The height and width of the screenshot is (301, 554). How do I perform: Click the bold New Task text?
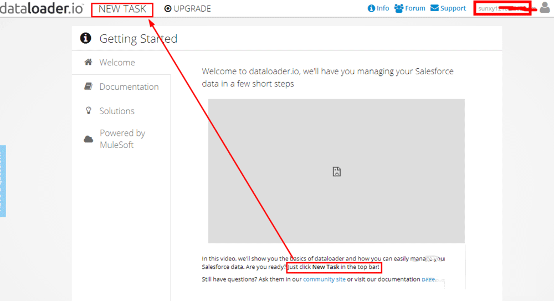pyautogui.click(x=326, y=267)
